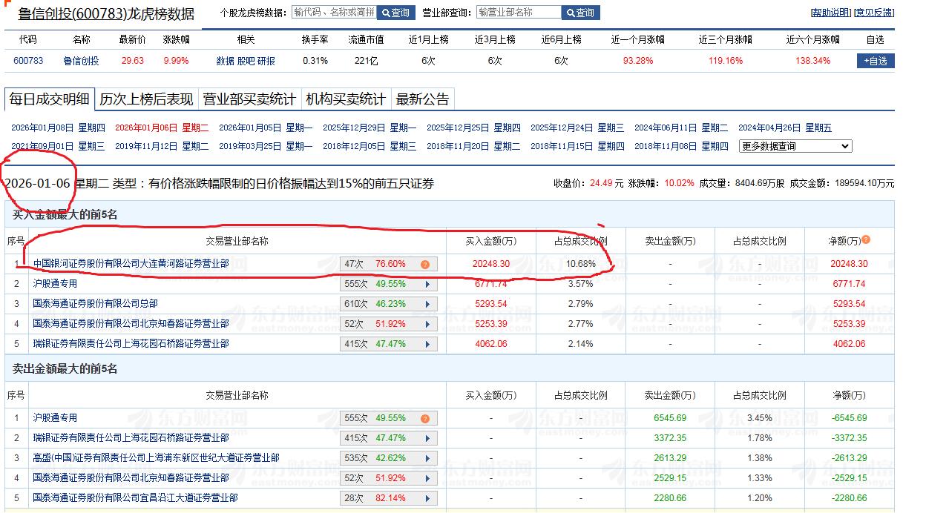
Task: Expand sell-list 北京知春路 52次 arrow
Action: 427,478
